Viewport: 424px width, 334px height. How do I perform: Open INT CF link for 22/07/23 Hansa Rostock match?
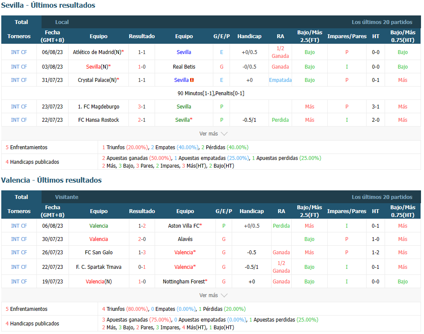click(x=19, y=120)
